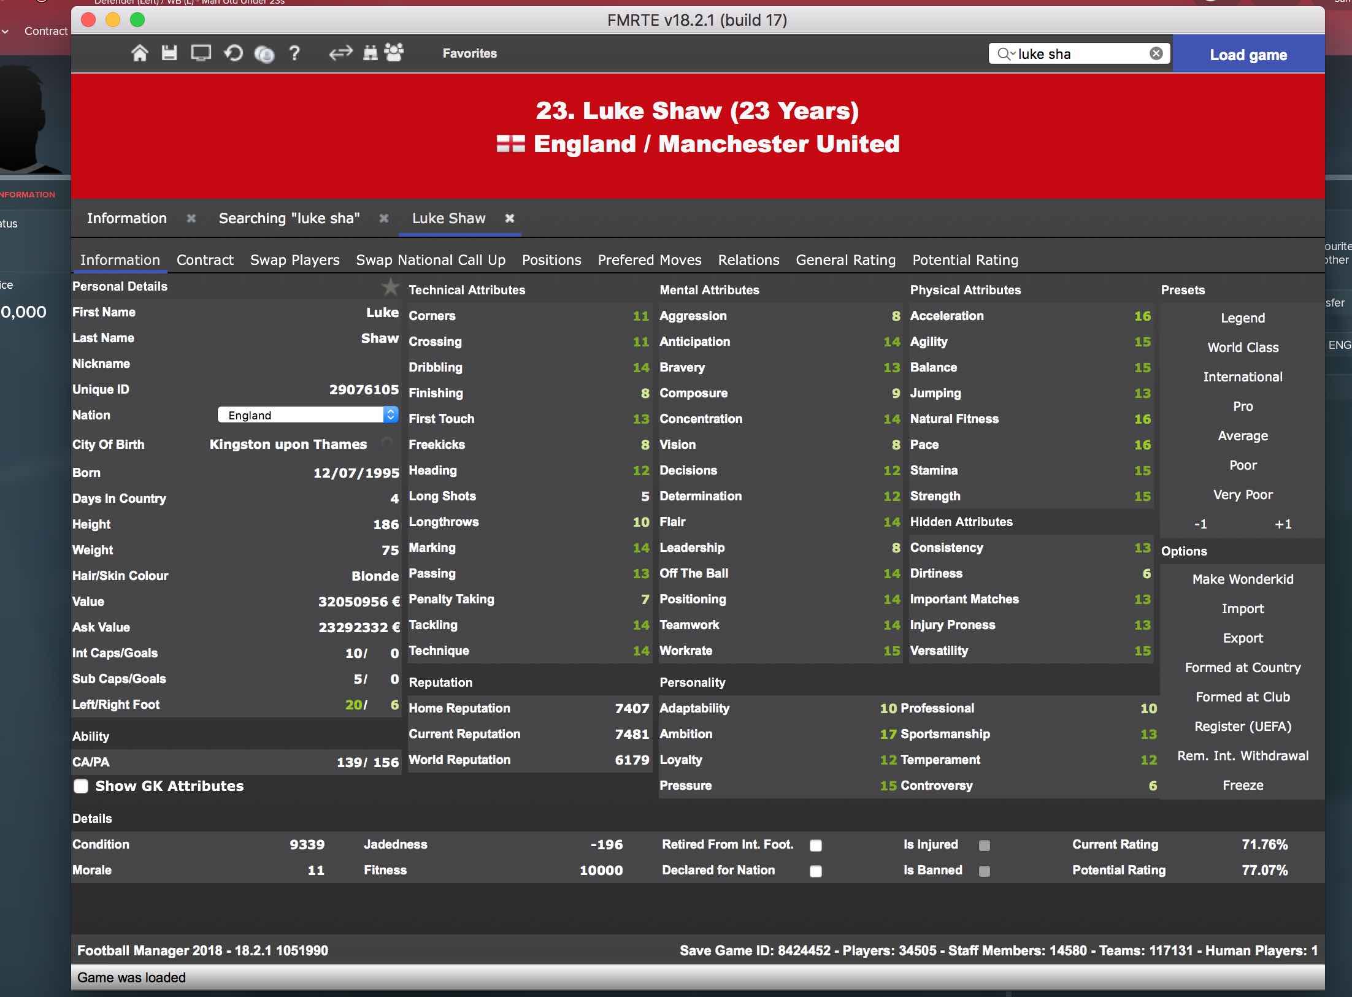
Task: Open help via the question mark icon
Action: 294,53
